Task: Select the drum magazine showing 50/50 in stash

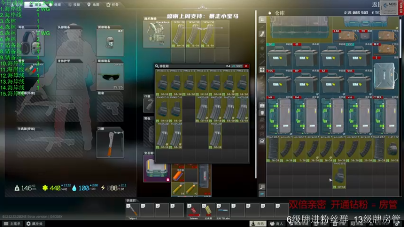Action: coord(392,149)
